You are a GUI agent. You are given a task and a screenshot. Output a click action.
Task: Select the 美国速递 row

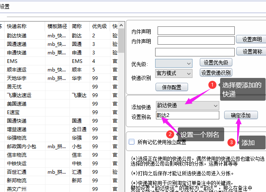coord(17,104)
